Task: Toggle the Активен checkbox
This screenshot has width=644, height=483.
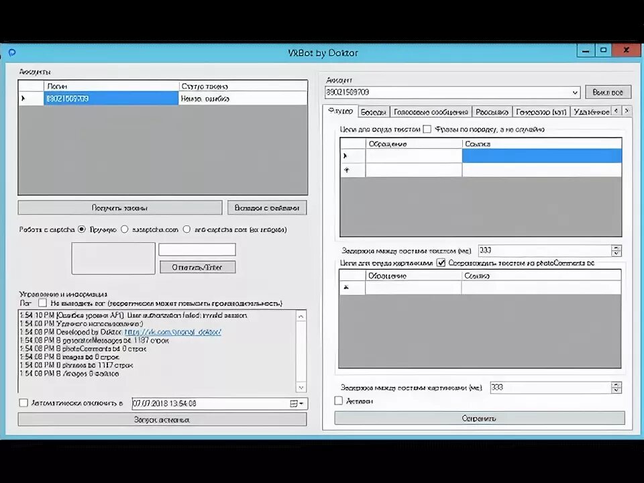Action: click(x=338, y=400)
